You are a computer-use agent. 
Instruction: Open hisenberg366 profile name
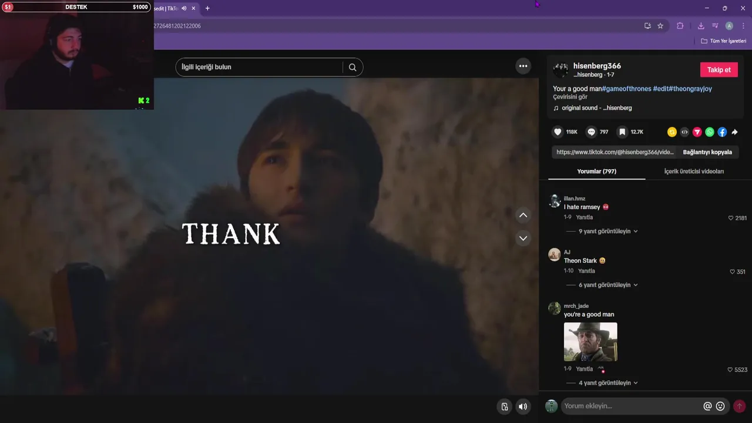coord(597,66)
